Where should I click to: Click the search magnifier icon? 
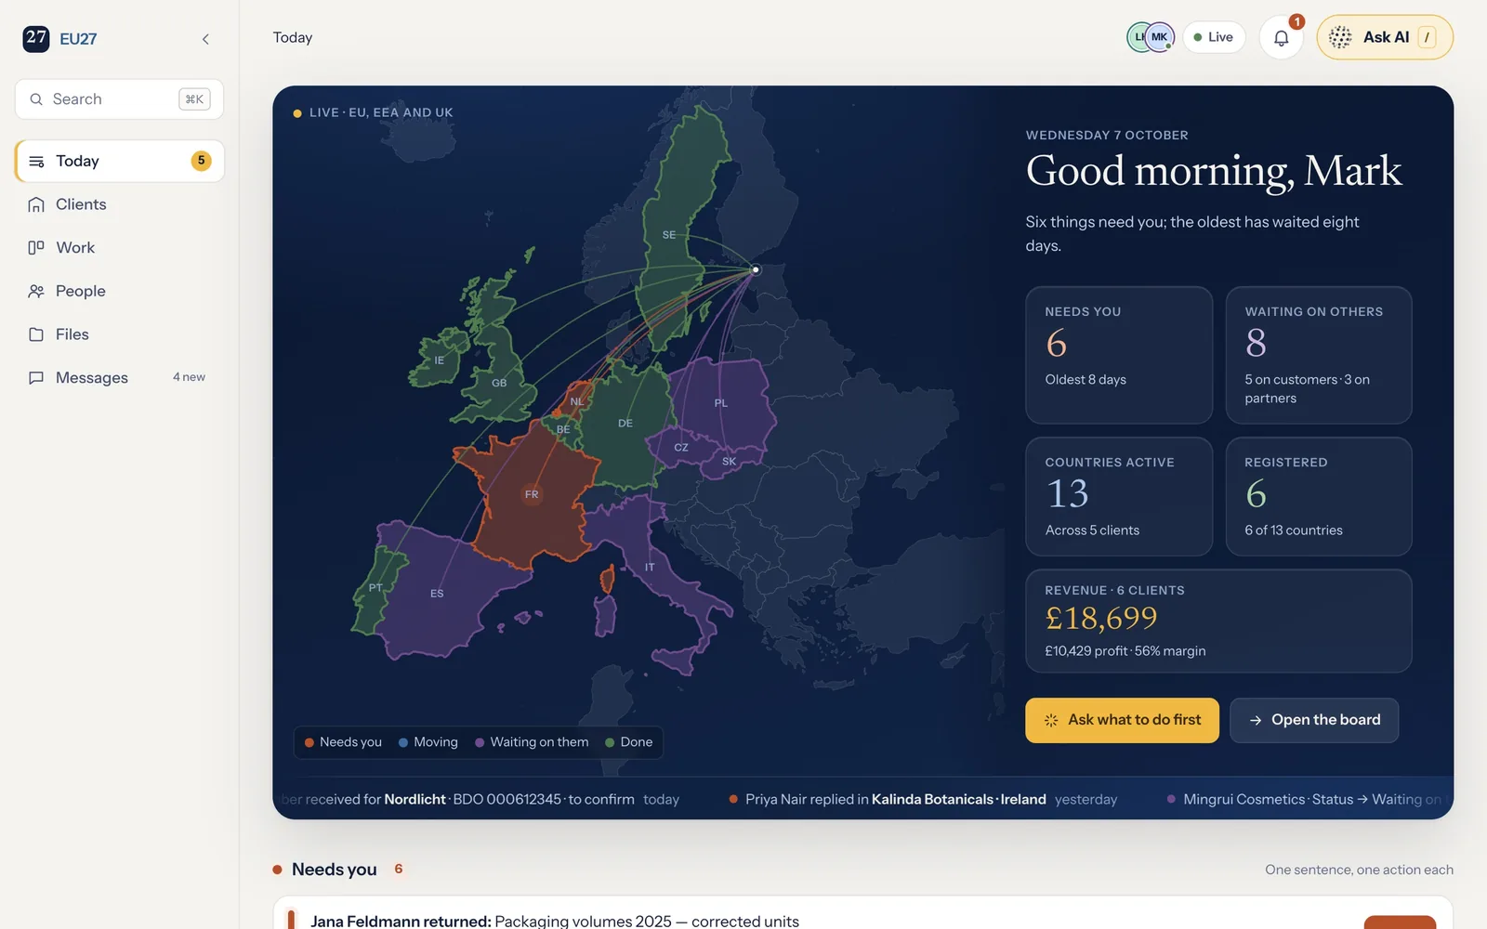(x=36, y=99)
